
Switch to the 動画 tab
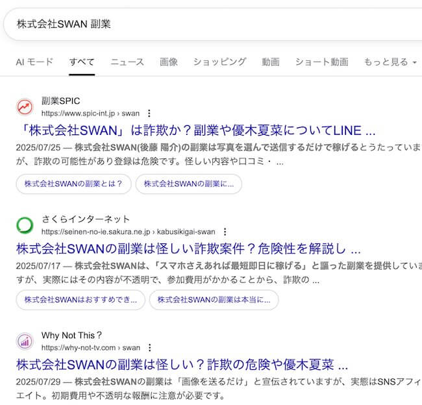point(271,62)
